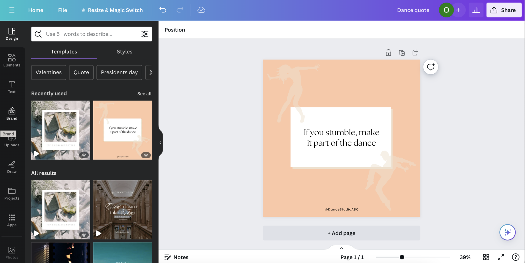Select recently used romance novels template
Viewport: 525px width, 263px height.
60,130
